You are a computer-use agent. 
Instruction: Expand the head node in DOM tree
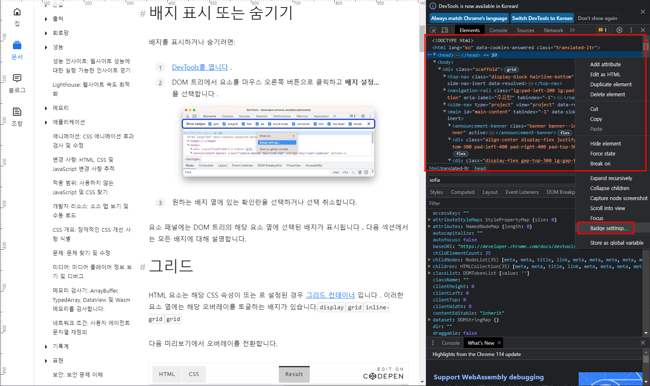click(435, 55)
